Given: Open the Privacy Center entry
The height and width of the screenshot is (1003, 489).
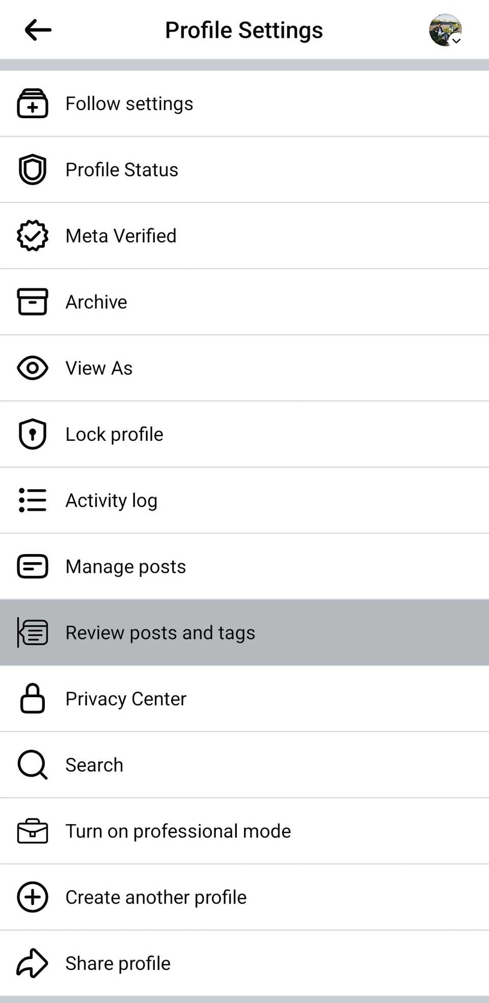Looking at the screenshot, I should click(x=126, y=699).
